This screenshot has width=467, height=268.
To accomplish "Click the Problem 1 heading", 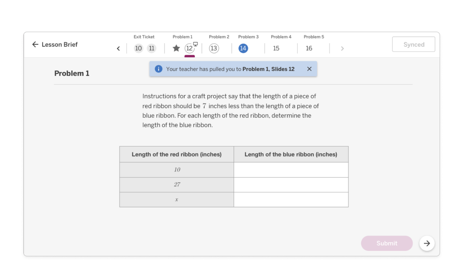I will point(72,73).
